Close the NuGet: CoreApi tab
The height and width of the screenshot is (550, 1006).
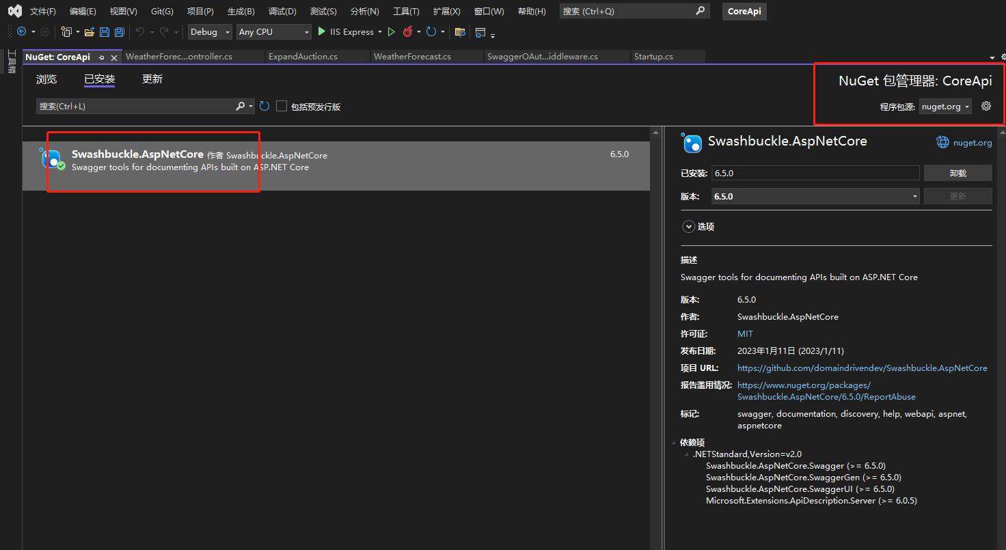(115, 57)
